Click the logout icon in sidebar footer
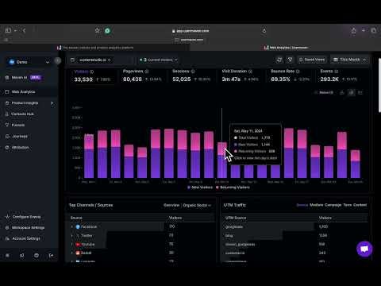The width and height of the screenshot is (381, 286). 51,255
